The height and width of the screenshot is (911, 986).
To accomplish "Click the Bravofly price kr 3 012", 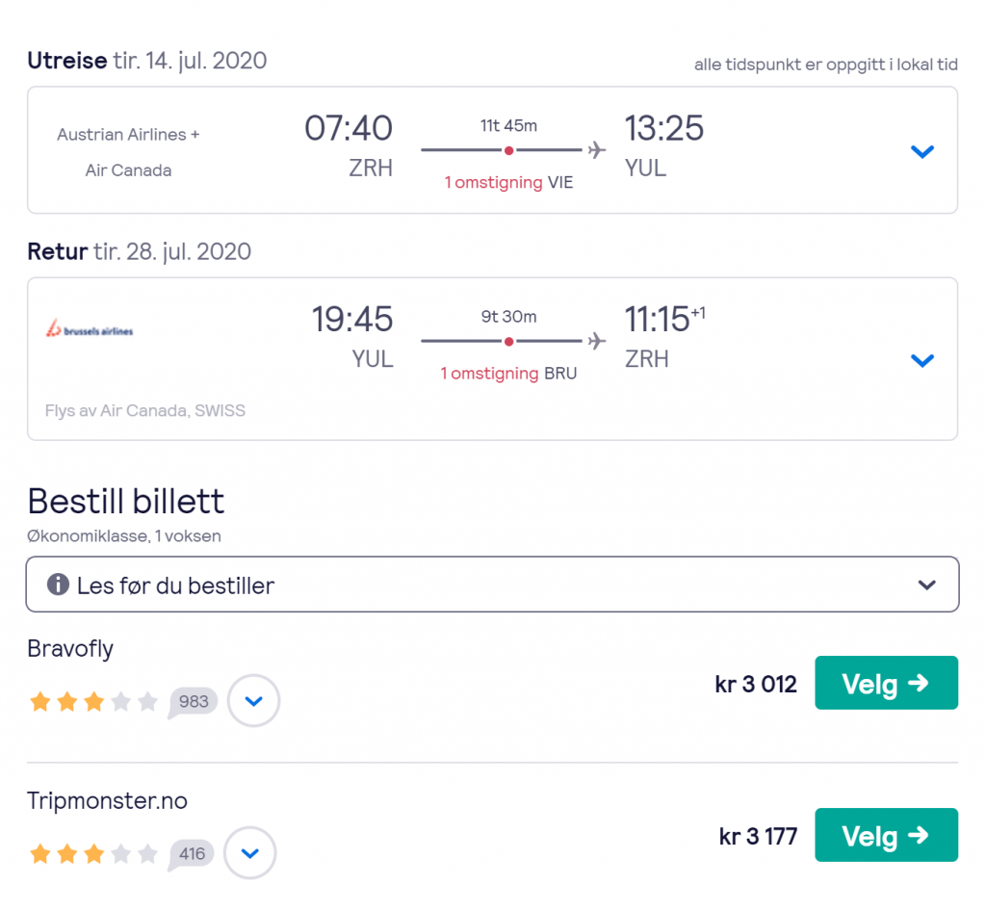I will coord(756,685).
